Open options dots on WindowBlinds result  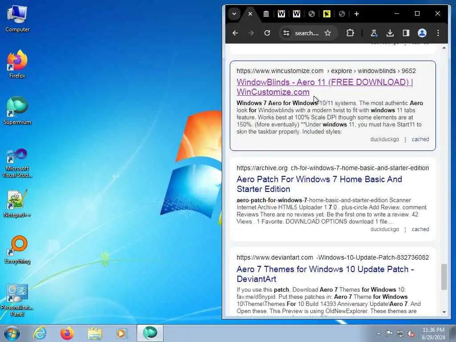(x=405, y=139)
